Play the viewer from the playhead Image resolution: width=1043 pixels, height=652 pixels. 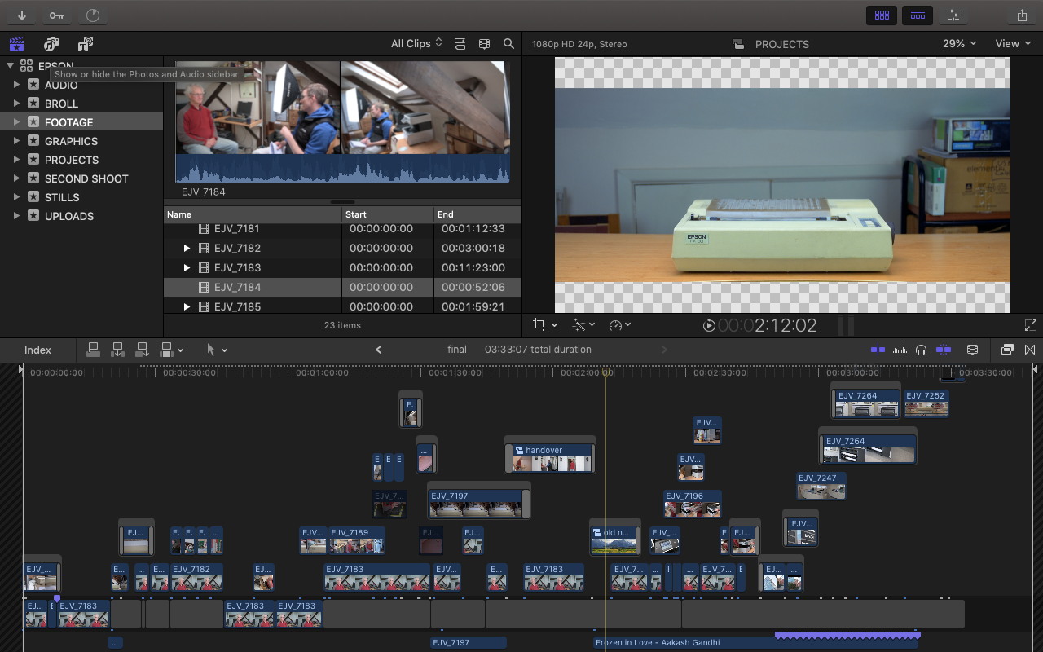pos(709,325)
